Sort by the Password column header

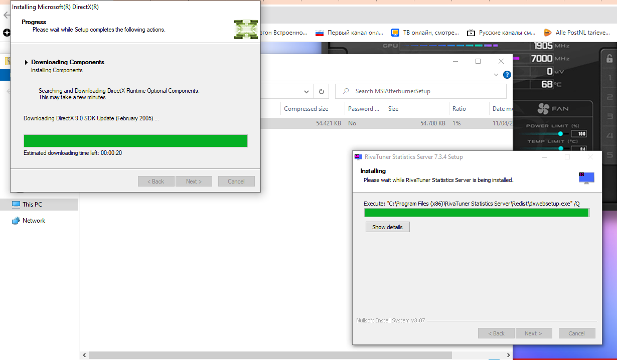365,109
